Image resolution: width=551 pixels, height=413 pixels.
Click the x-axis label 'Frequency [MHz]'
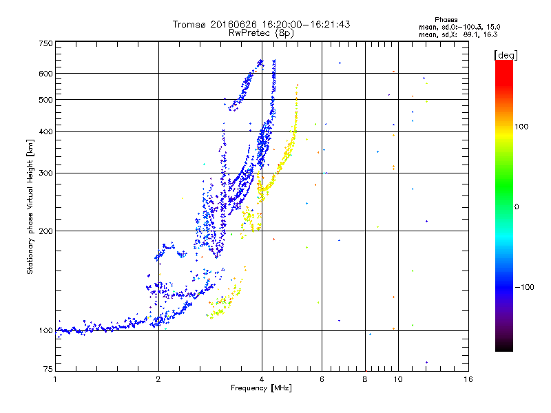261,388
